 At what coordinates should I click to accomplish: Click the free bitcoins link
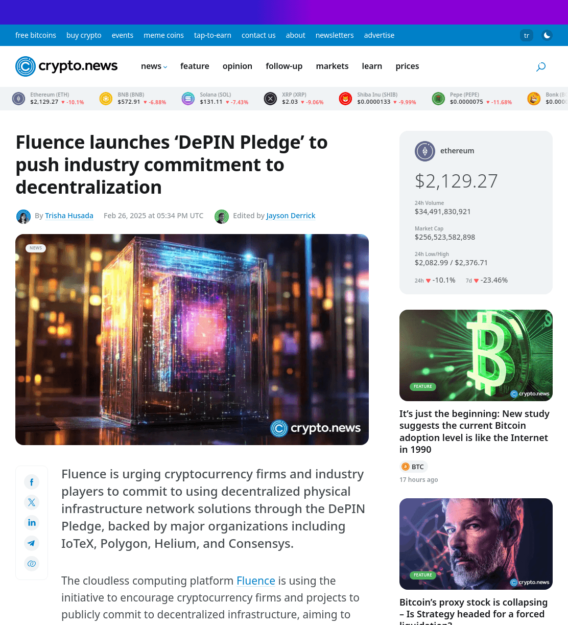click(x=36, y=35)
